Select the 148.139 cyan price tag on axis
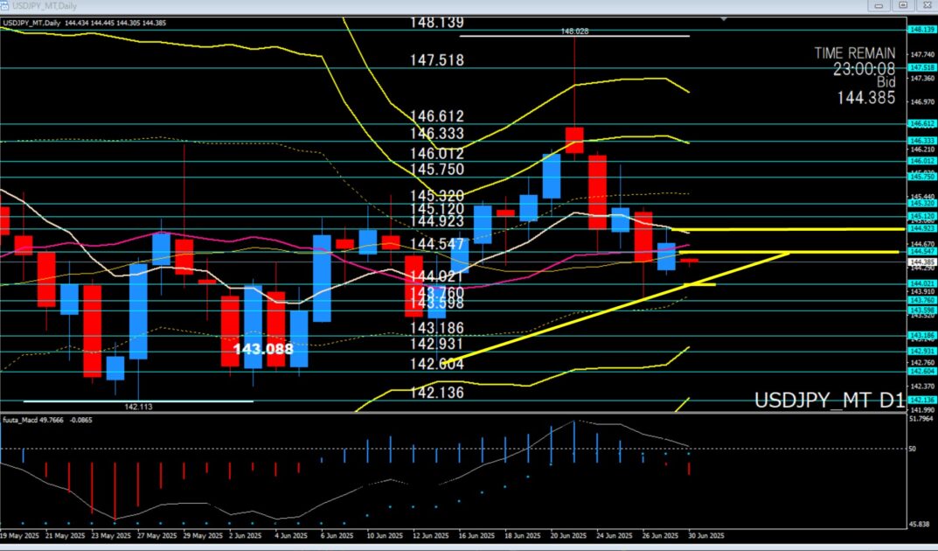This screenshot has width=938, height=551. pos(922,29)
